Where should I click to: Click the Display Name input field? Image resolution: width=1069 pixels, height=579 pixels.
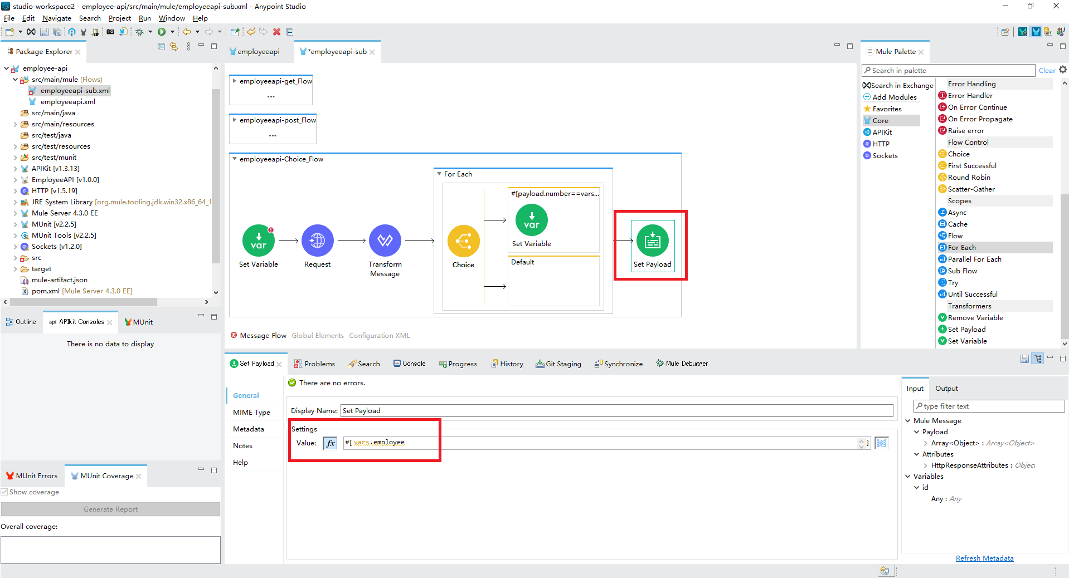(x=616, y=411)
